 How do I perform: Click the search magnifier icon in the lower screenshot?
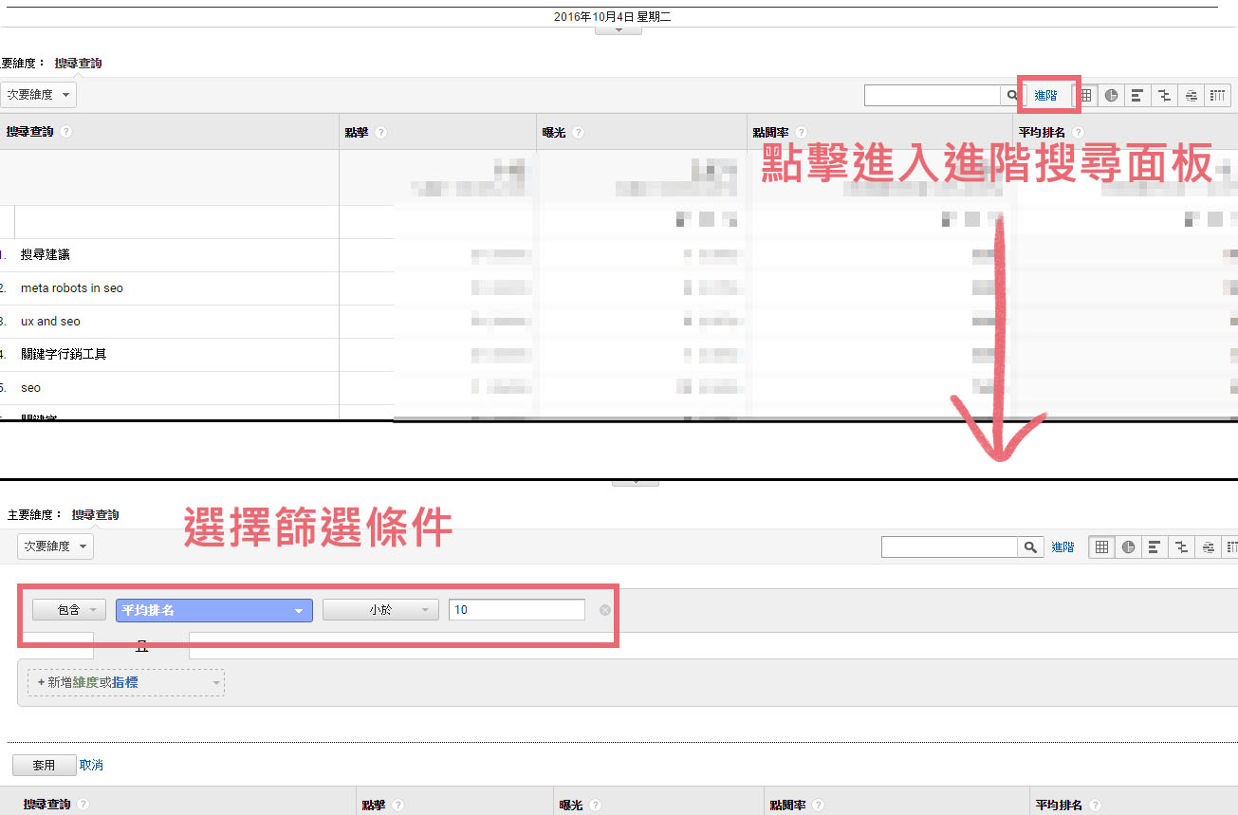click(x=1029, y=546)
